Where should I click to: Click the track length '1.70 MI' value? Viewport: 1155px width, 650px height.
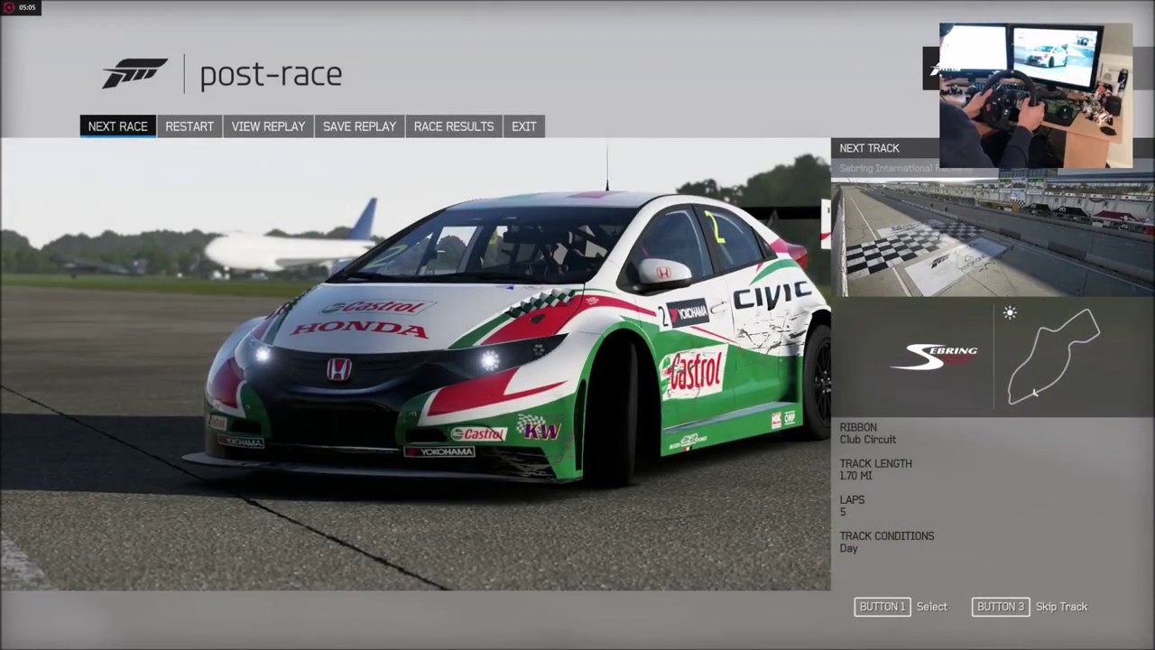(855, 476)
